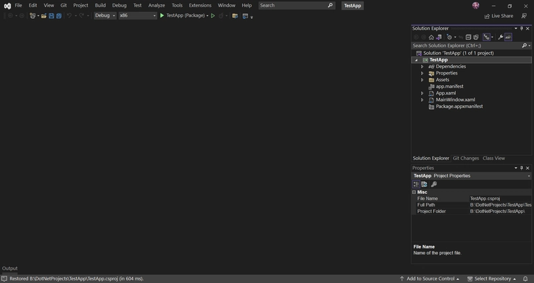Expand the Dependencies node
This screenshot has height=283, width=534.
423,67
